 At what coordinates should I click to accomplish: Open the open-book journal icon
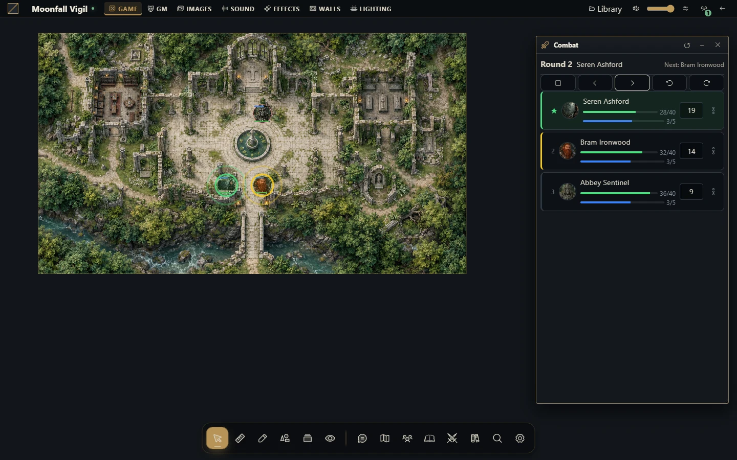pos(430,439)
